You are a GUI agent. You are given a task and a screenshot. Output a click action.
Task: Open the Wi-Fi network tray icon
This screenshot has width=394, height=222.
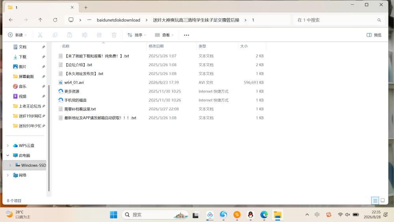[x=340, y=215]
